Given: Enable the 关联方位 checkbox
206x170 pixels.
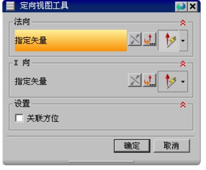Looking at the screenshot, I should point(19,118).
